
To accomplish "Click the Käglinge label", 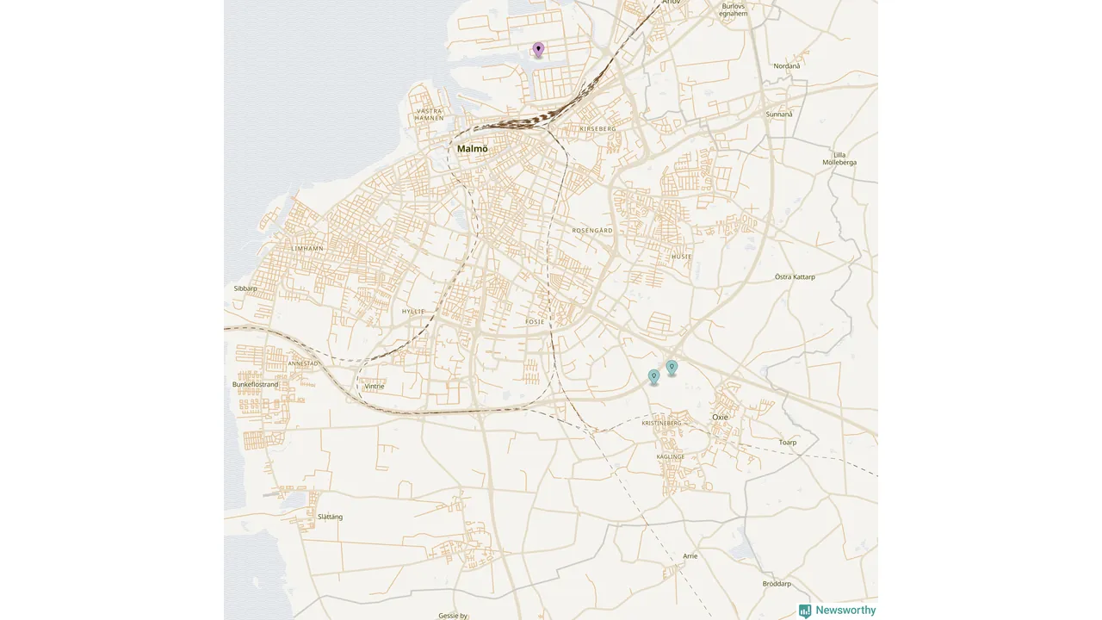I will 671,456.
